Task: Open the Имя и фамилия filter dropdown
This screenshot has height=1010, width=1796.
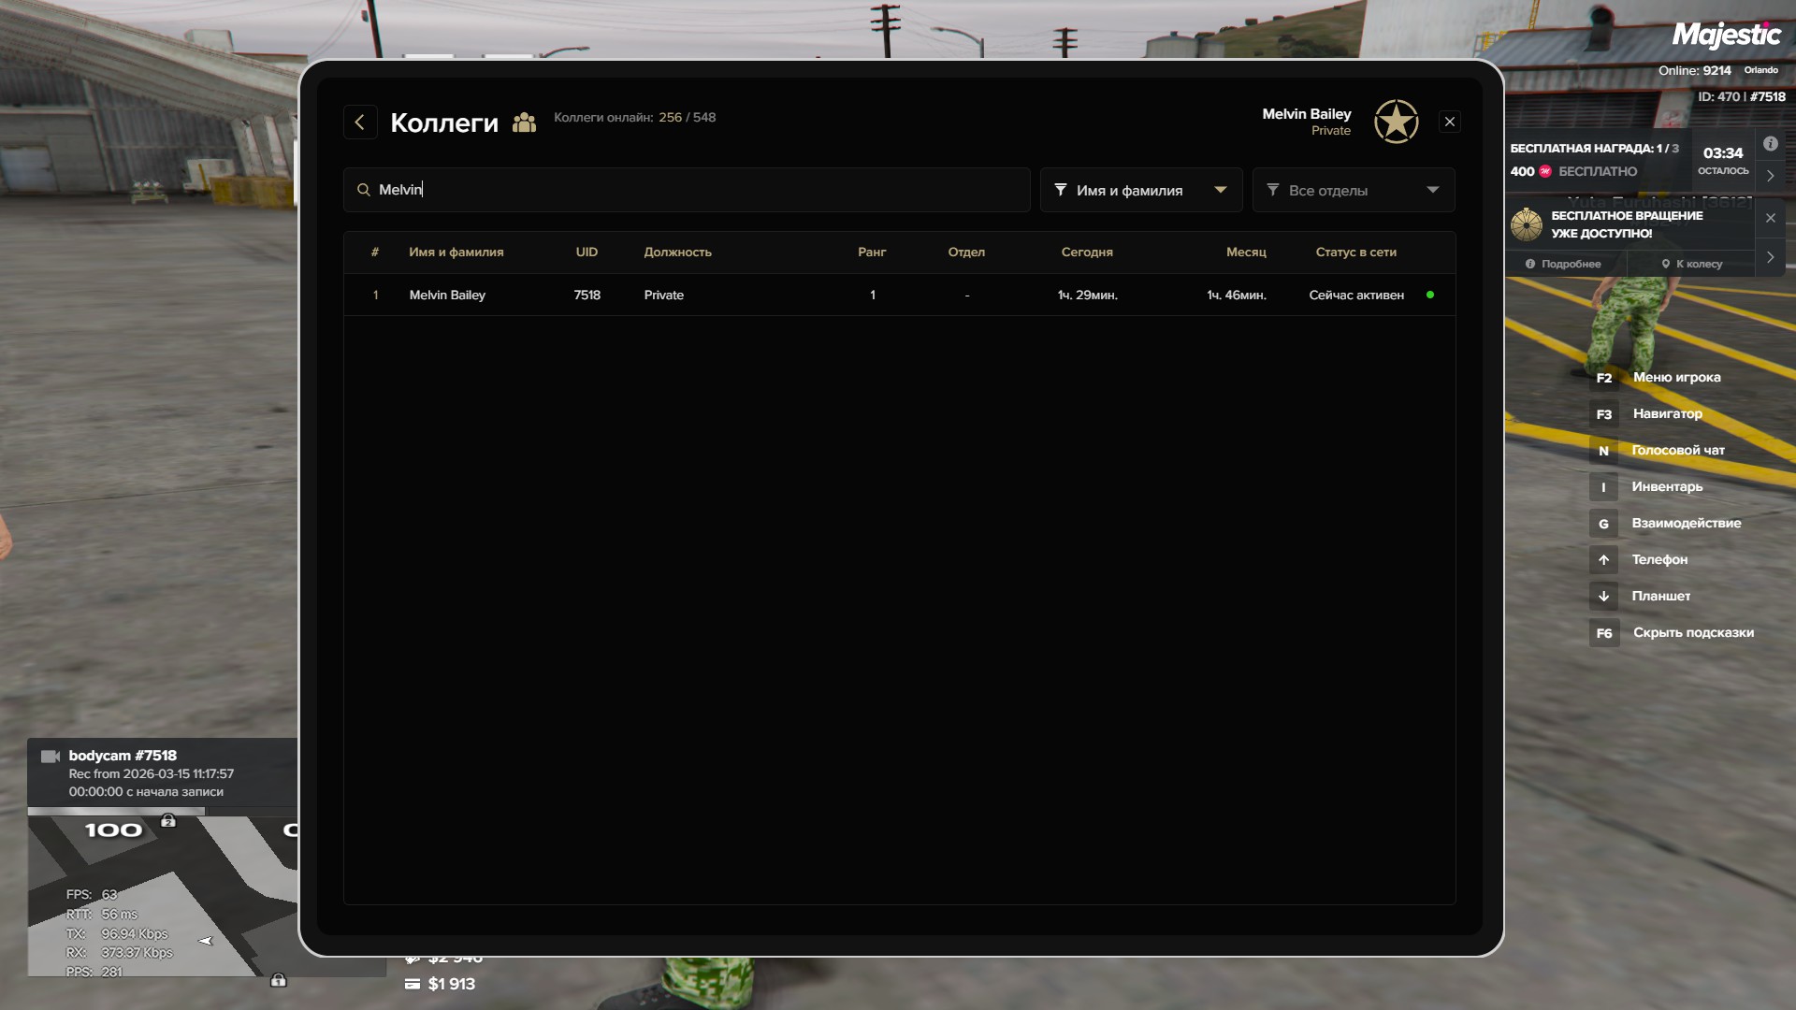Action: pos(1140,191)
